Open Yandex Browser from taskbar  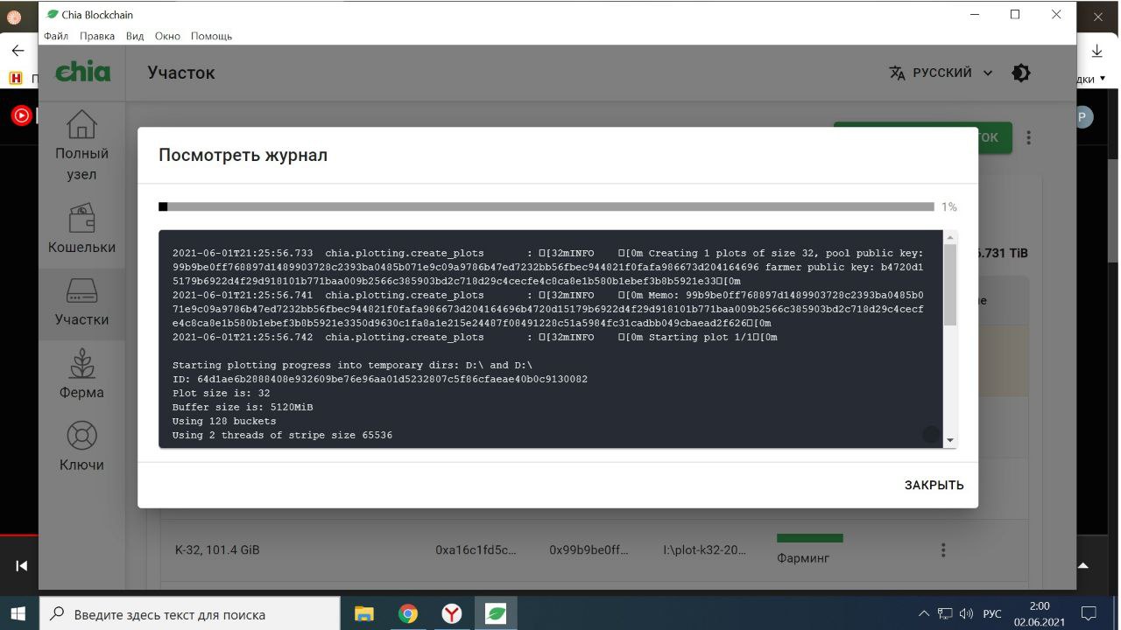point(452,613)
